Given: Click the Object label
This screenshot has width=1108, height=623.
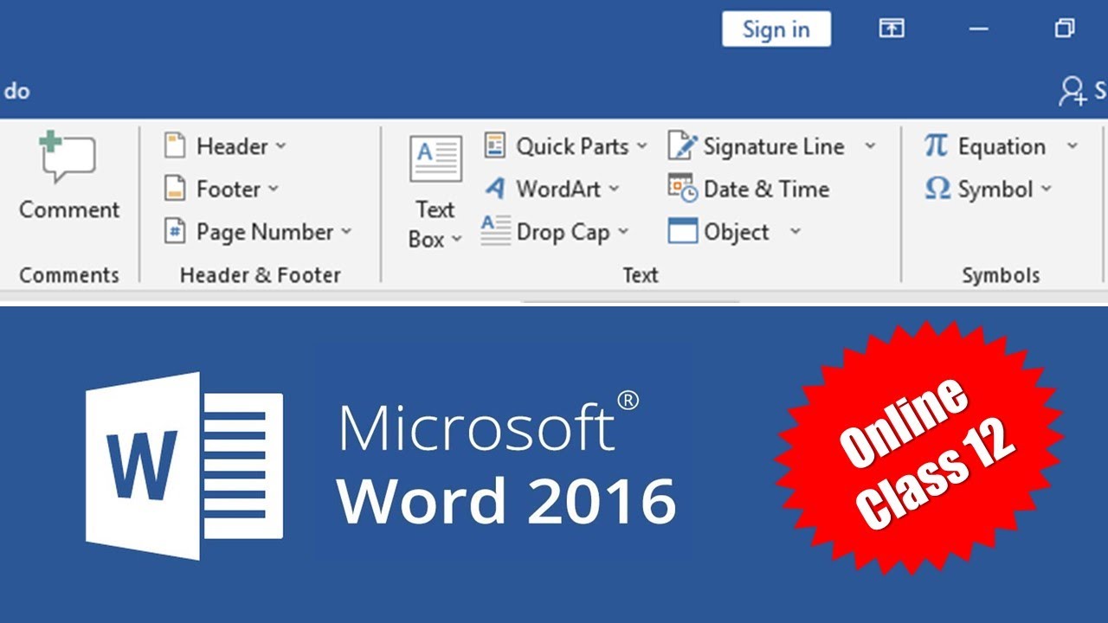Looking at the screenshot, I should [737, 232].
